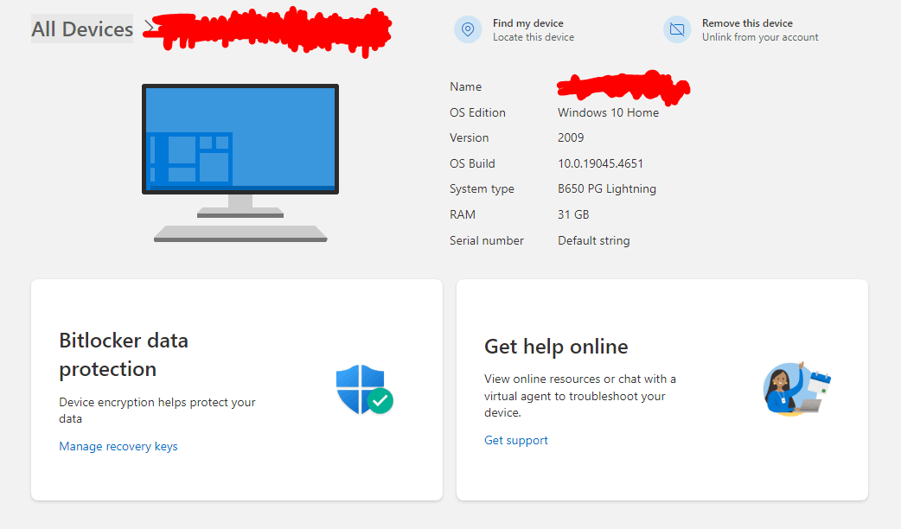This screenshot has width=901, height=529.
Task: Click the Remove this device label
Action: point(747,23)
